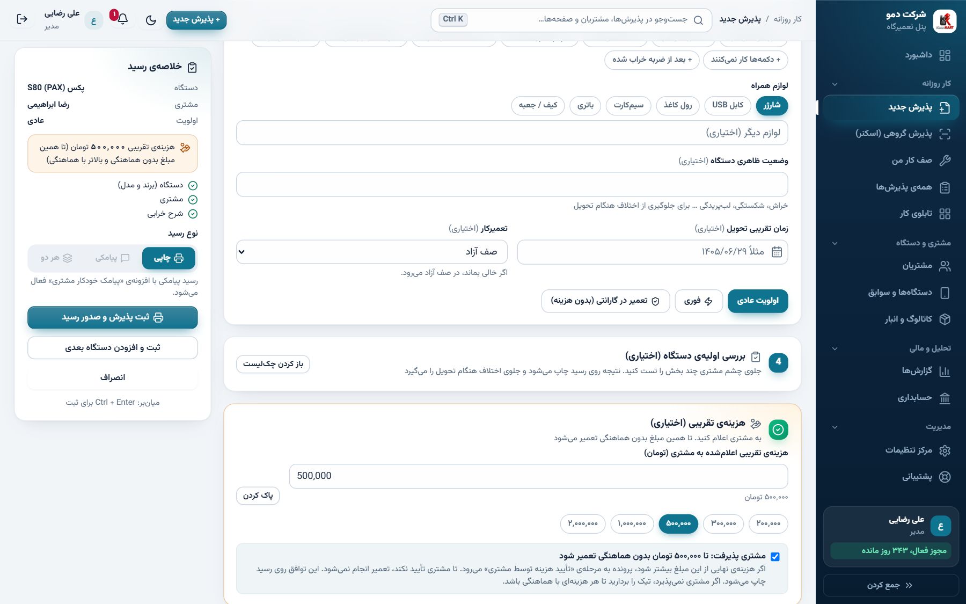Select the فوری priority option
Viewport: 966px width, 604px height.
pyautogui.click(x=698, y=301)
